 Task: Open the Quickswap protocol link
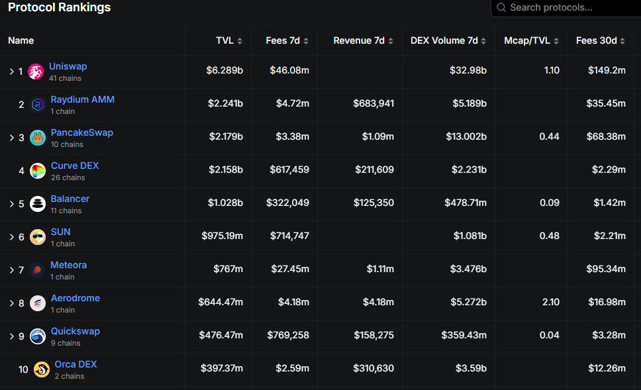[x=75, y=331]
